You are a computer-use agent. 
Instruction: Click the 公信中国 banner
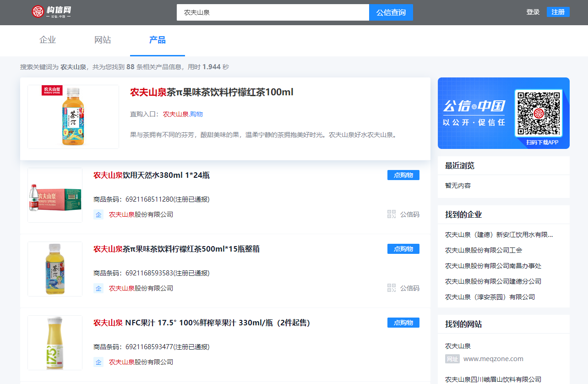(x=504, y=113)
